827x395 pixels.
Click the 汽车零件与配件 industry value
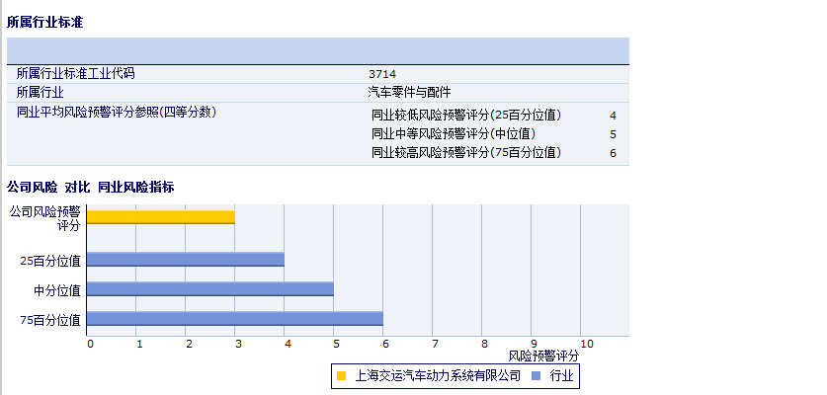409,93
